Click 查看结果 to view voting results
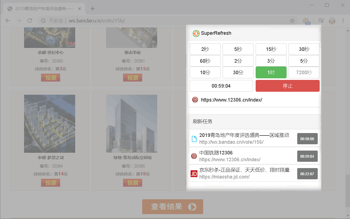 pos(173,207)
